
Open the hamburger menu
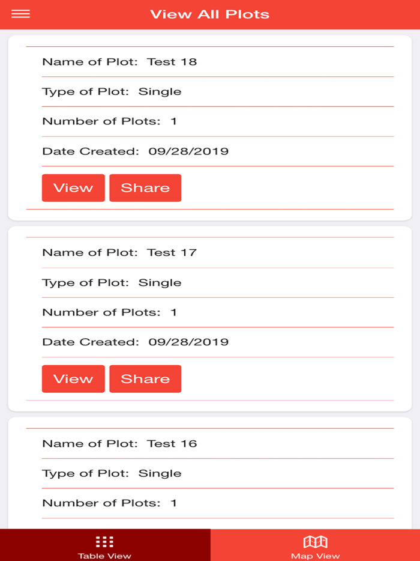click(x=20, y=14)
